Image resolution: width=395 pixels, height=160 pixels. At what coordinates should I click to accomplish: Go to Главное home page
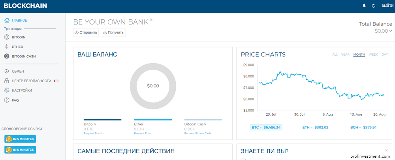[19, 20]
